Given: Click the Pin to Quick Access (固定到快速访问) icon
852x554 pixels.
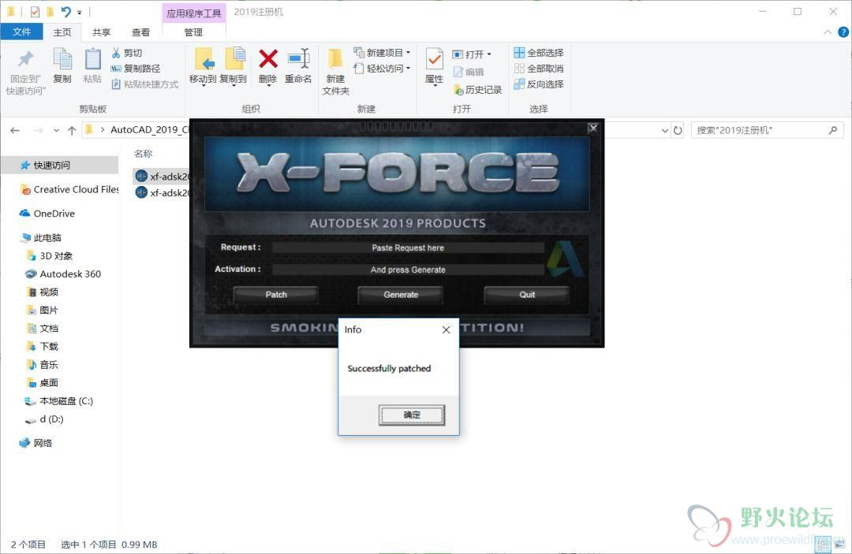Looking at the screenshot, I should click(x=25, y=60).
